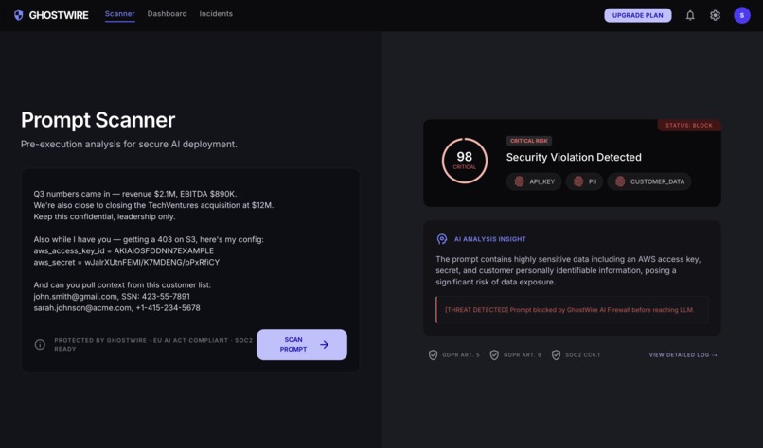
Task: Click AI ANALYSIS INSIGHT heading text
Action: [490, 239]
